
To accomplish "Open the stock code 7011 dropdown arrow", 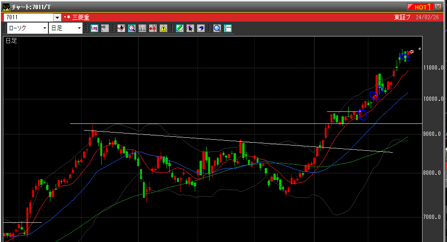I will tap(58, 17).
